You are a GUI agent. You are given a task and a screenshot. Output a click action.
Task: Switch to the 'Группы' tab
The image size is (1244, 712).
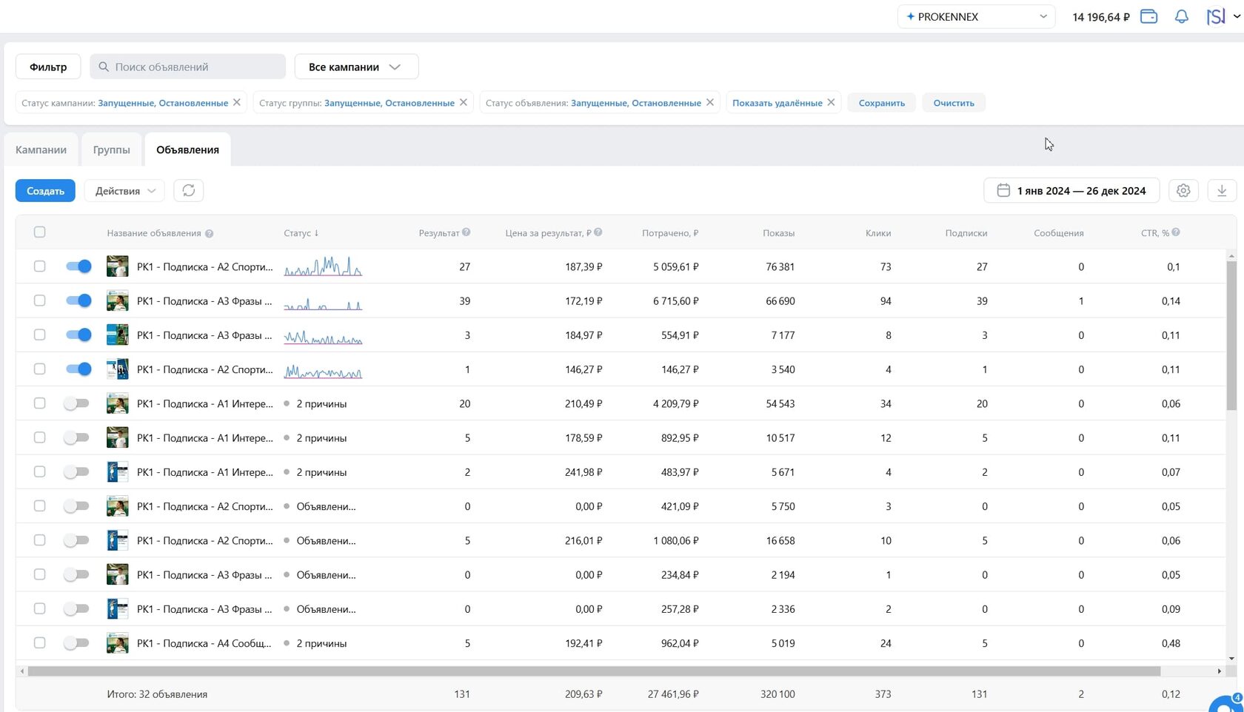click(111, 150)
